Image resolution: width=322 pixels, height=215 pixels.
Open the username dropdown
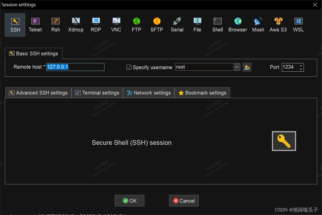coord(236,67)
